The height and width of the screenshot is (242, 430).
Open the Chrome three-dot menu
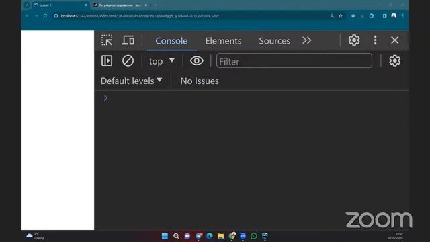pyautogui.click(x=403, y=16)
